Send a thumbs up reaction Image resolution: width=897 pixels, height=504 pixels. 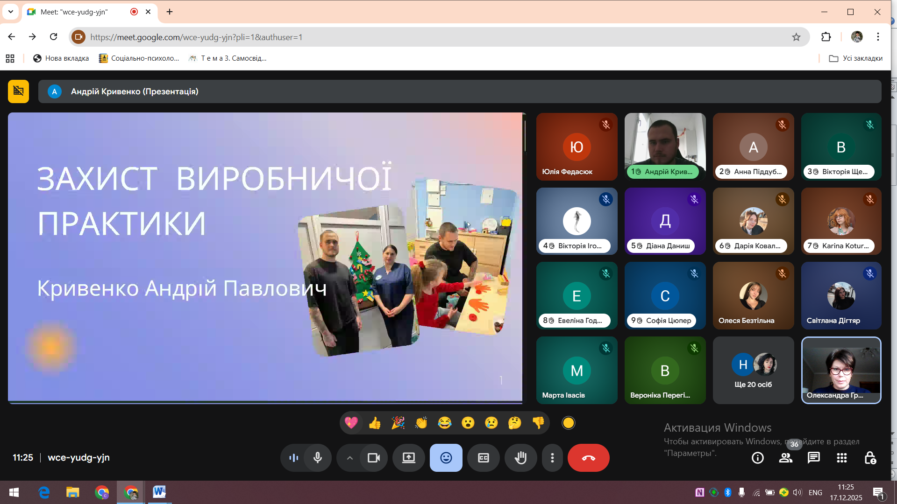coord(375,423)
